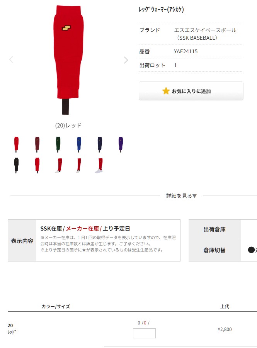Select the dark green leg warmer thumbnail
Screen dimensions: 257x348
coord(58,144)
